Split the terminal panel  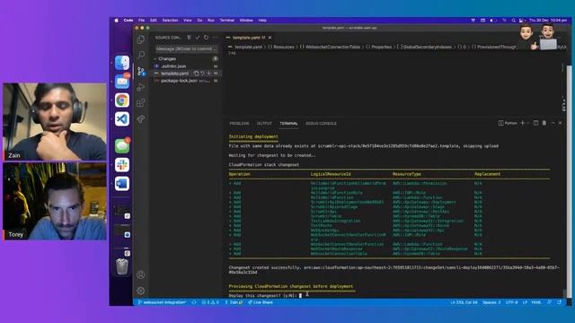(535, 123)
